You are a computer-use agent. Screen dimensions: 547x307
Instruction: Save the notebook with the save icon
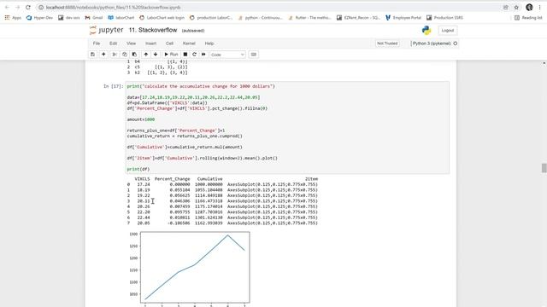click(92, 55)
